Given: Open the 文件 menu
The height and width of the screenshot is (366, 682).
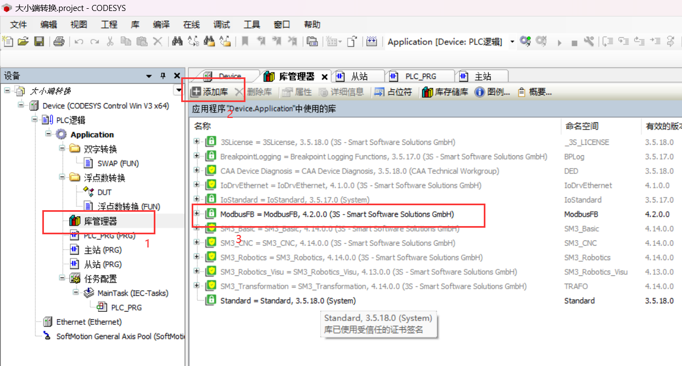Looking at the screenshot, I should [19, 25].
